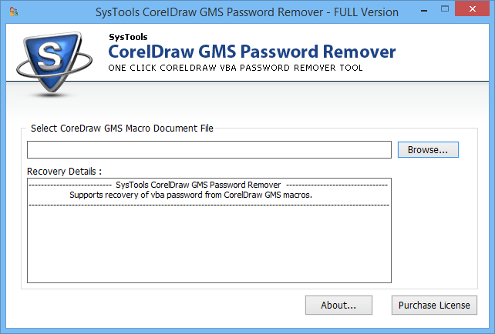Click the One Click VBA Password Remover tagline
Viewport: 495px width, 334px height.
[x=235, y=68]
